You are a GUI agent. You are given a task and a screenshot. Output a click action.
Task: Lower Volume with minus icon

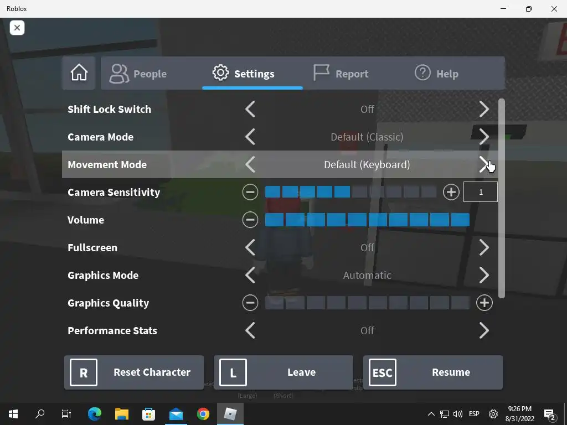pos(250,220)
